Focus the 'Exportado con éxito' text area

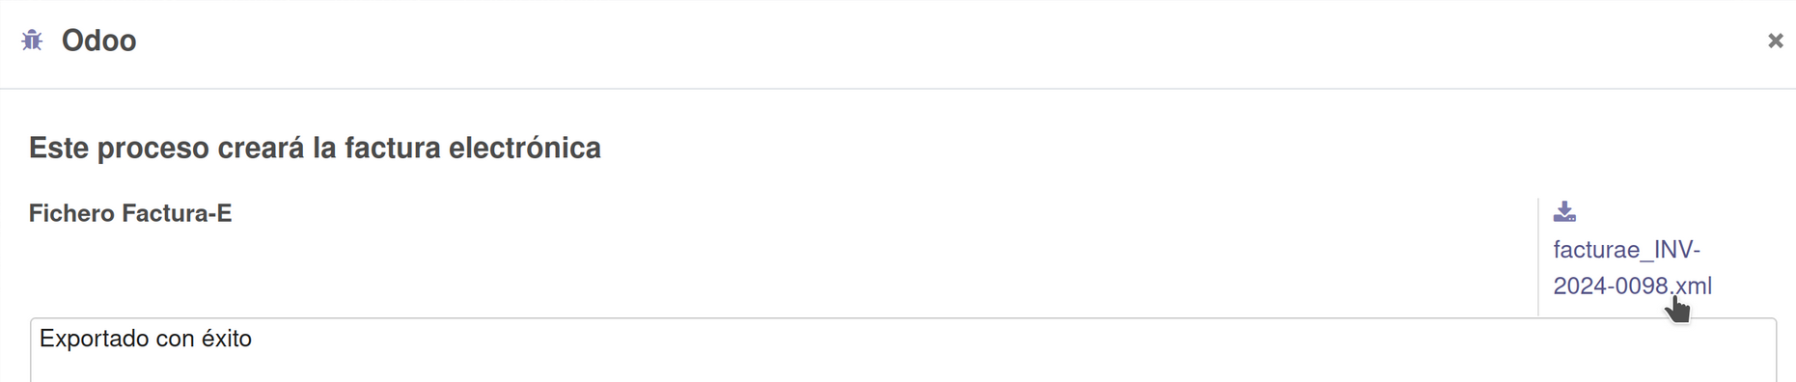902,350
